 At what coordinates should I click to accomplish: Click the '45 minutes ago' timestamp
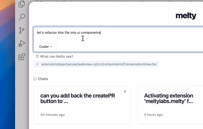tap(53, 115)
